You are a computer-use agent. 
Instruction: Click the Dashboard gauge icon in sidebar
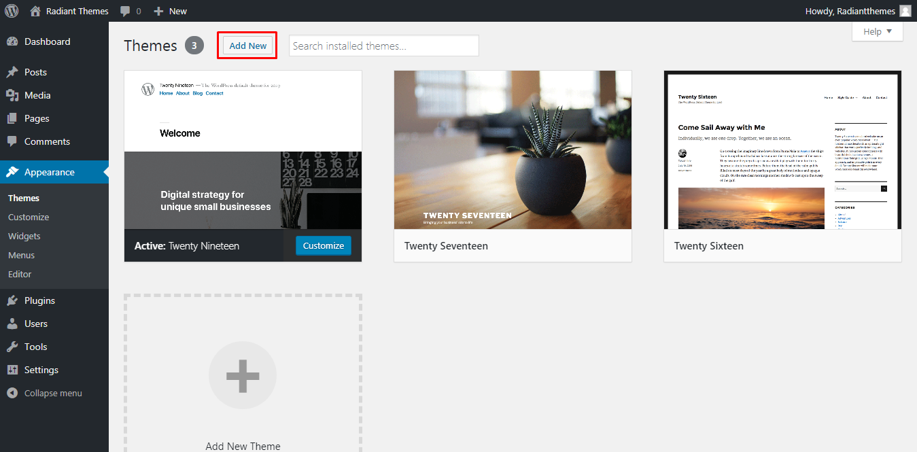pyautogui.click(x=12, y=41)
